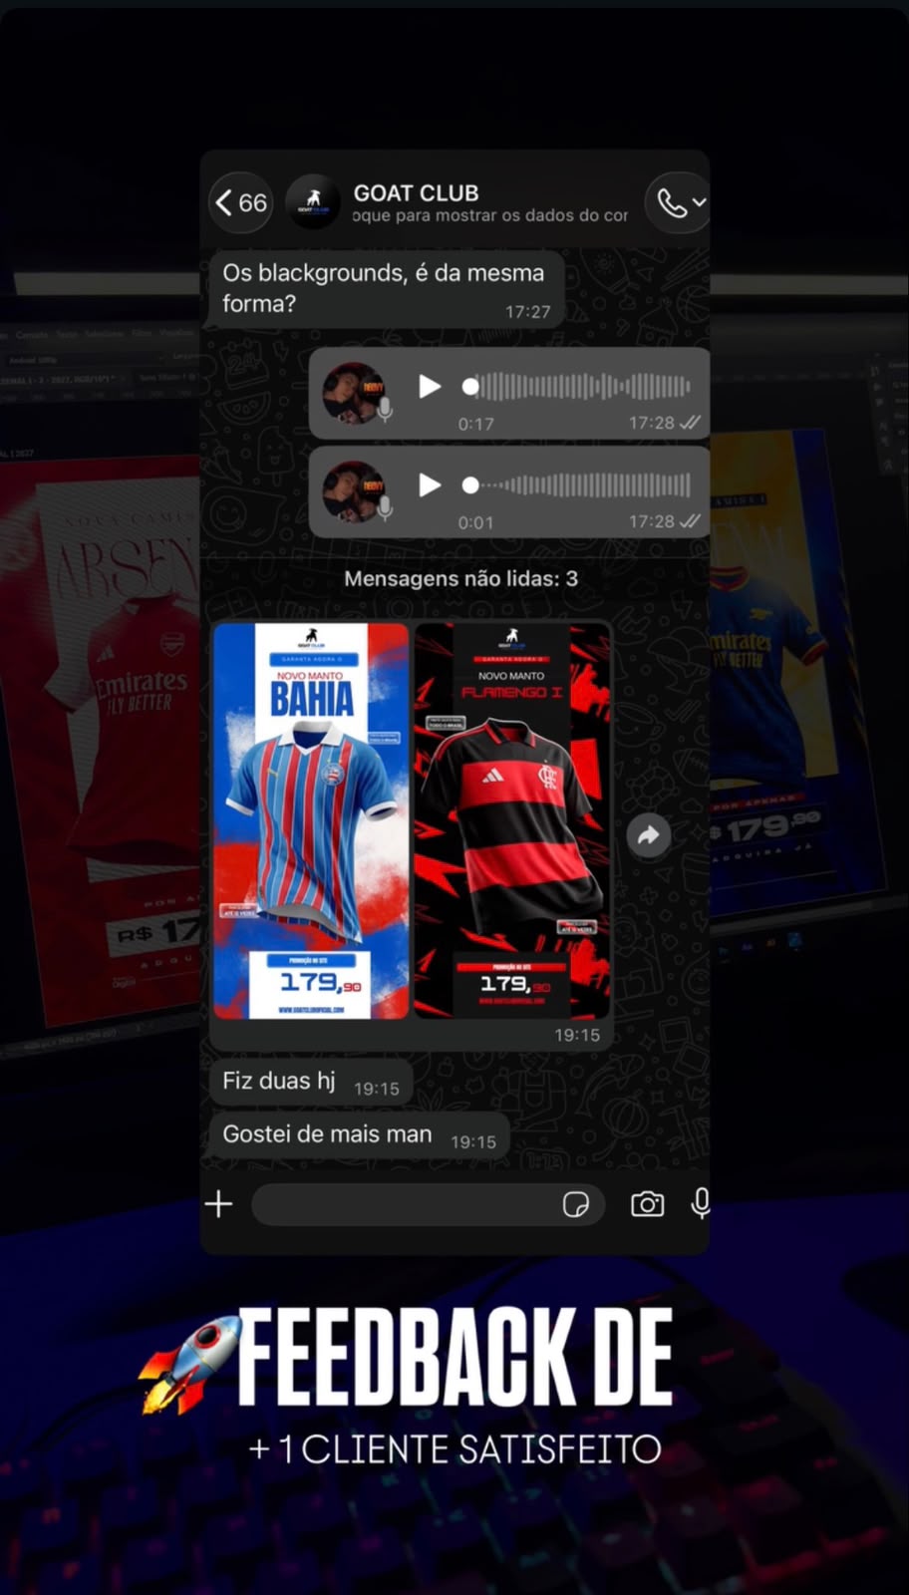The image size is (909, 1595).
Task: Play the 0:01 voice message
Action: pos(430,484)
